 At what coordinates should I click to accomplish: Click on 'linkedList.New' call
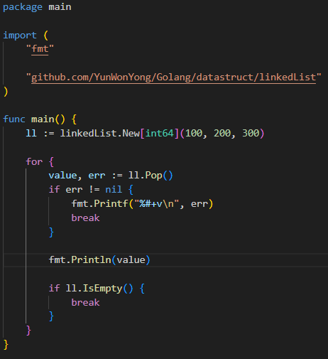99,133
